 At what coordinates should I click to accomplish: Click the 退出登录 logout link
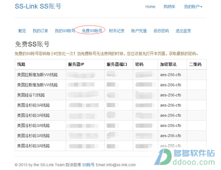click(183, 31)
